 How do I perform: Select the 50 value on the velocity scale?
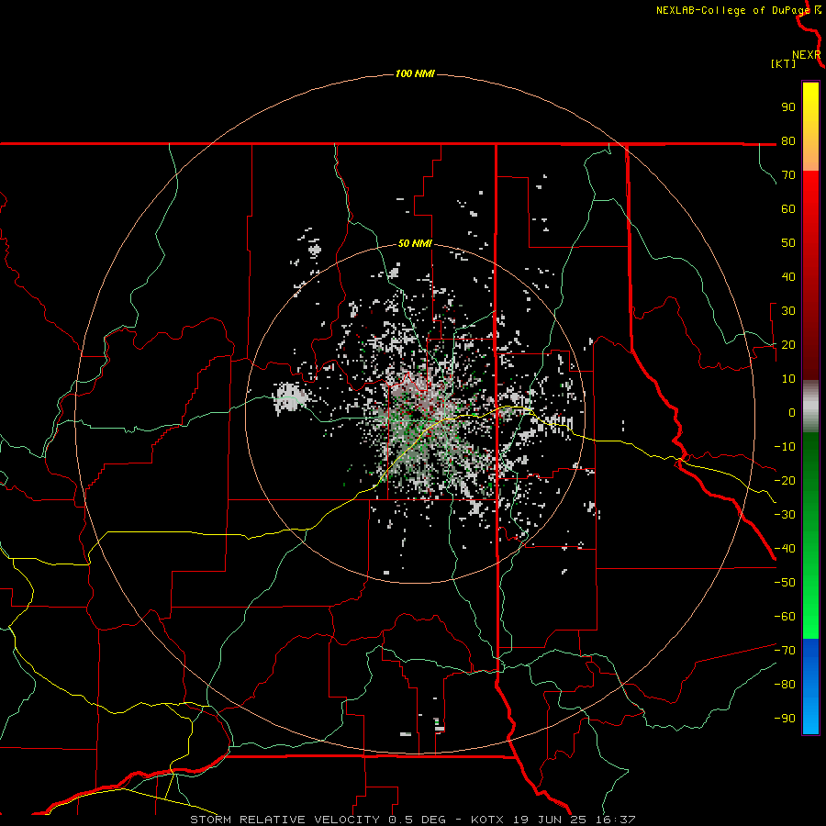(x=788, y=243)
